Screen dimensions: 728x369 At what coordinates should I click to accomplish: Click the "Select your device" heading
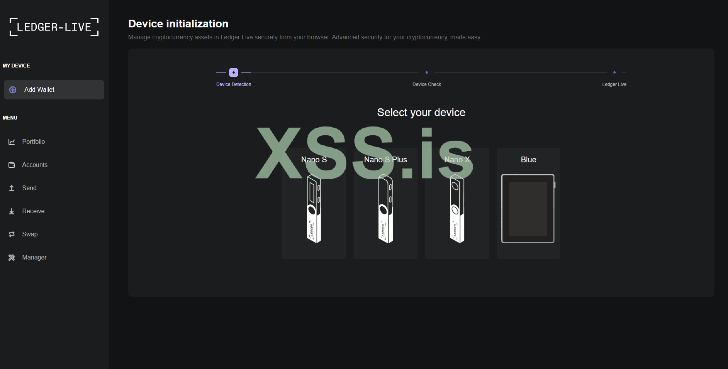coord(421,112)
